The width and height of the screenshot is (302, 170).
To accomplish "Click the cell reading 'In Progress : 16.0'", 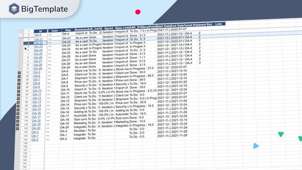I will point(142,106).
